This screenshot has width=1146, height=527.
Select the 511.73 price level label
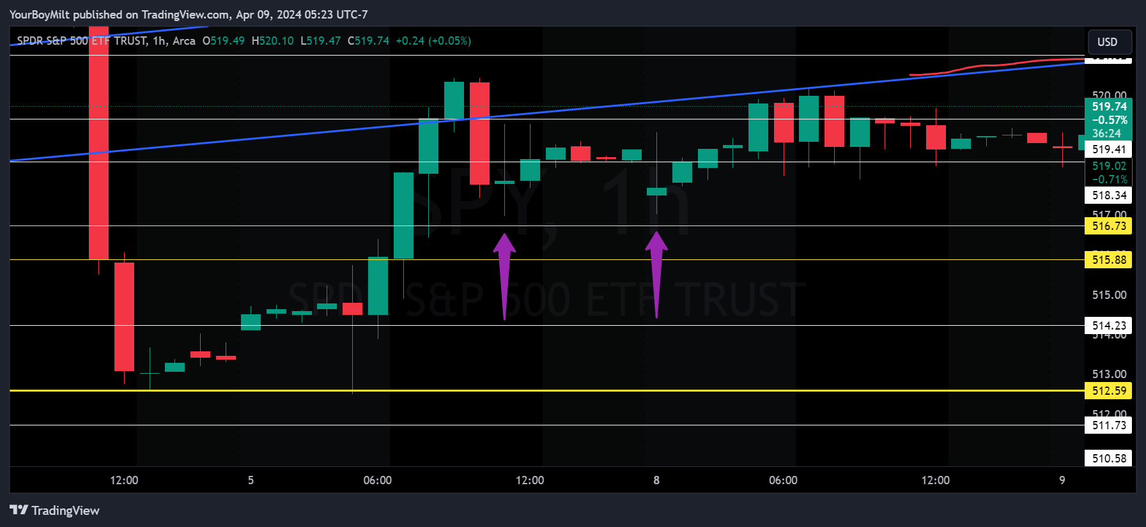click(x=1108, y=425)
